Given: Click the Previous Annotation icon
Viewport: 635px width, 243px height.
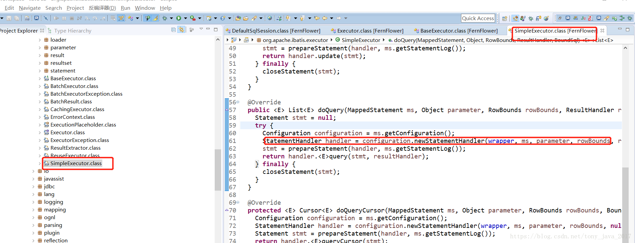Looking at the screenshot, I should click(x=302, y=18).
